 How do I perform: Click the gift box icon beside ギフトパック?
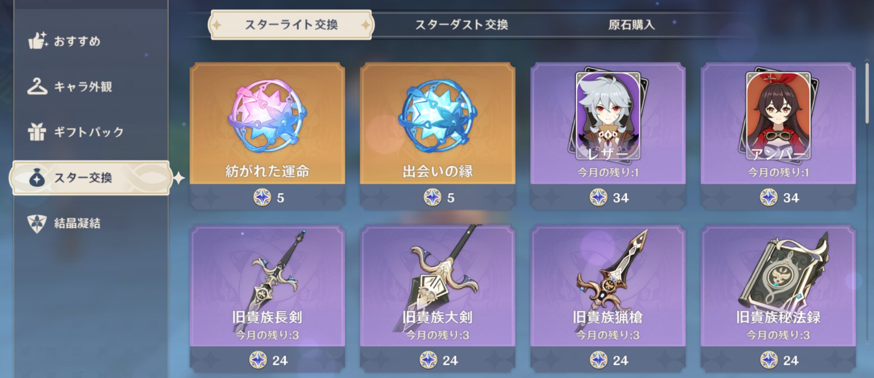point(37,132)
